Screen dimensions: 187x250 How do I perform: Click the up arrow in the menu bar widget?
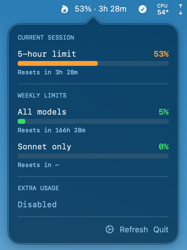(180, 5)
